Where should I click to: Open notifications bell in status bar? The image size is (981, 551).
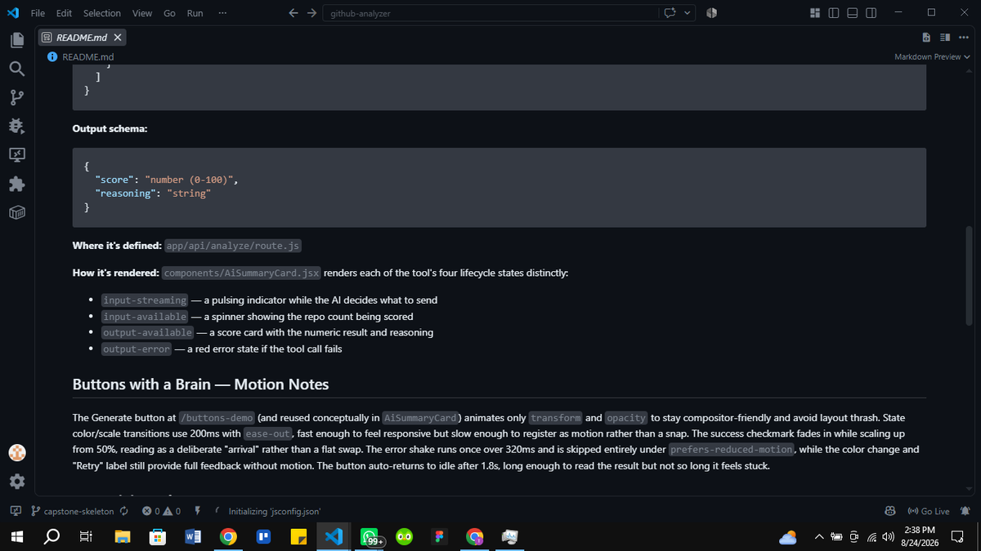(x=965, y=511)
